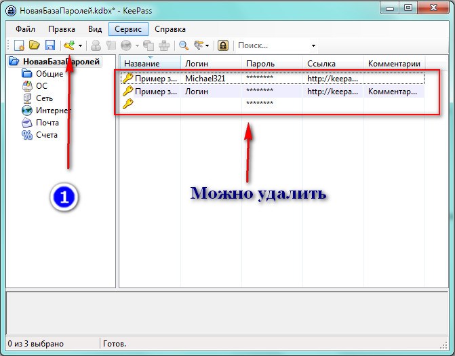Click the Show entries keys icon
The image size is (455, 356).
pyautogui.click(x=199, y=45)
